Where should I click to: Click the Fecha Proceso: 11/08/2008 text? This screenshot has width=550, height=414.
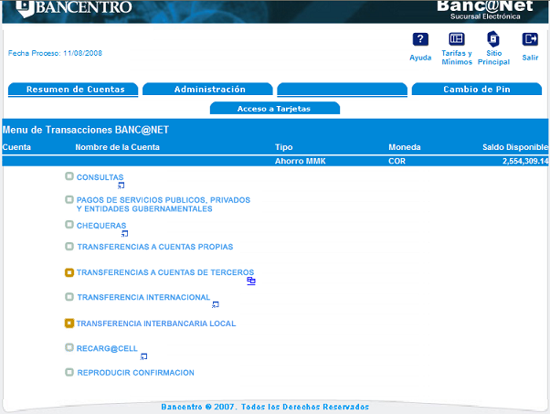coord(55,53)
